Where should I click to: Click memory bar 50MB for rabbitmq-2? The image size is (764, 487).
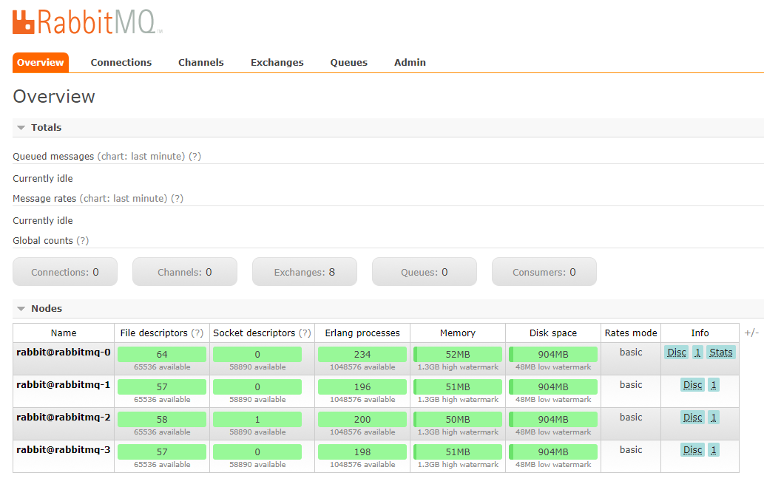click(x=458, y=419)
